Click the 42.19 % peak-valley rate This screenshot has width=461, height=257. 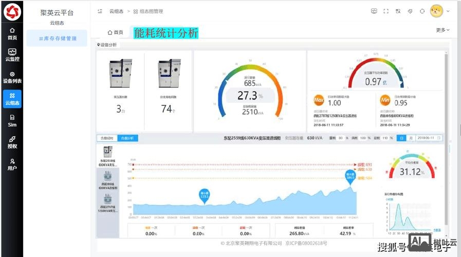pos(348,233)
